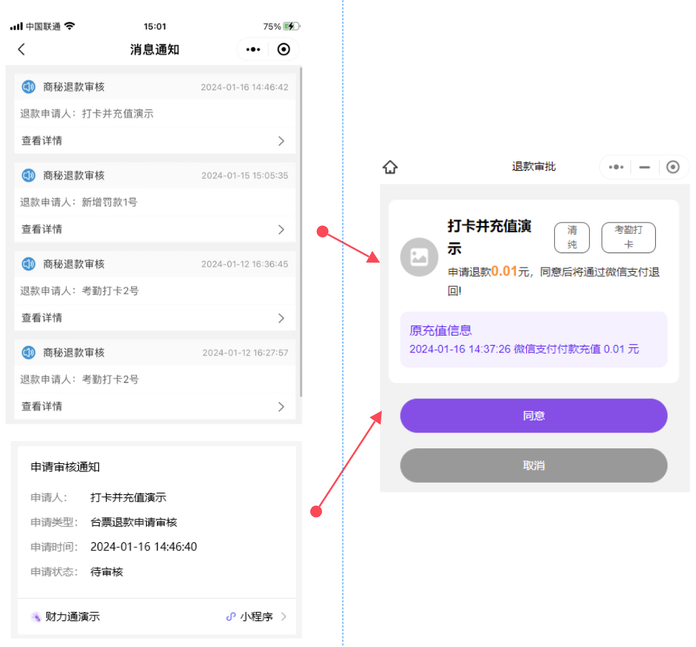This screenshot has height=647, width=696.
Task: Open details chevron for the 16:36:45 考勤打卡2号 refund
Action: point(281,318)
